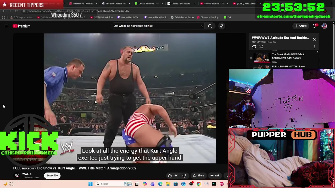This screenshot has width=335, height=188.
Task: Switch to the Overall Revenue Kick tab
Action: click(x=148, y=4)
